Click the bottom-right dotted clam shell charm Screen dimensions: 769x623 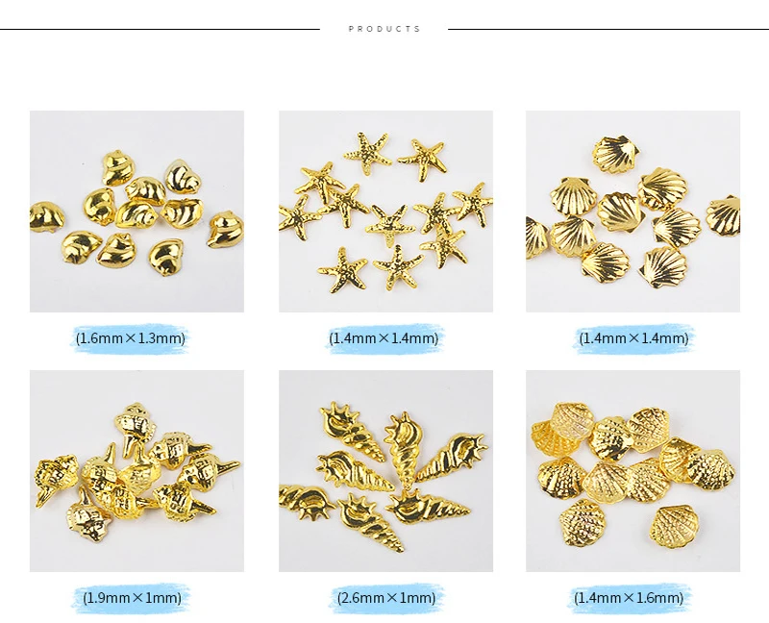pyautogui.click(x=674, y=526)
